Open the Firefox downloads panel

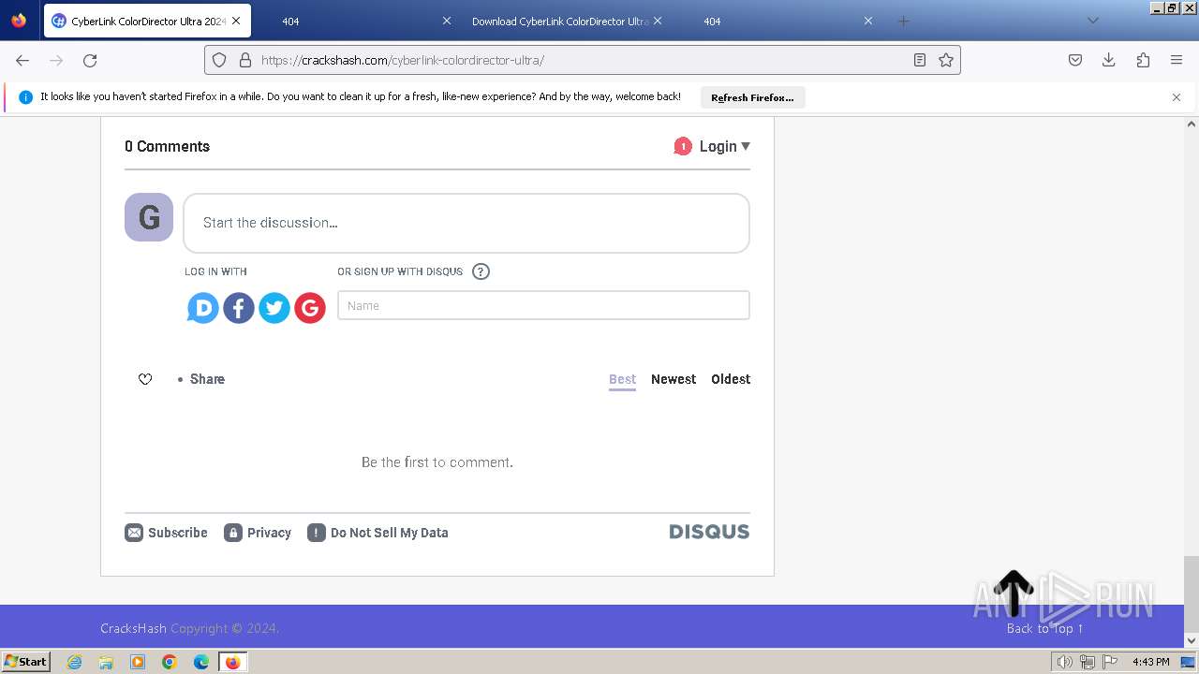point(1109,60)
